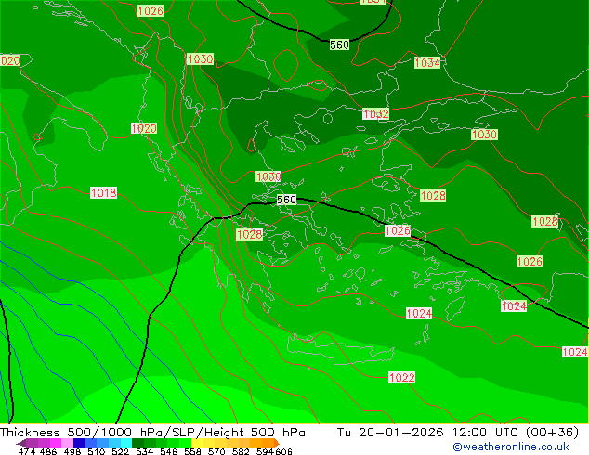Click the fully visible 1020 isobar label

[144, 128]
